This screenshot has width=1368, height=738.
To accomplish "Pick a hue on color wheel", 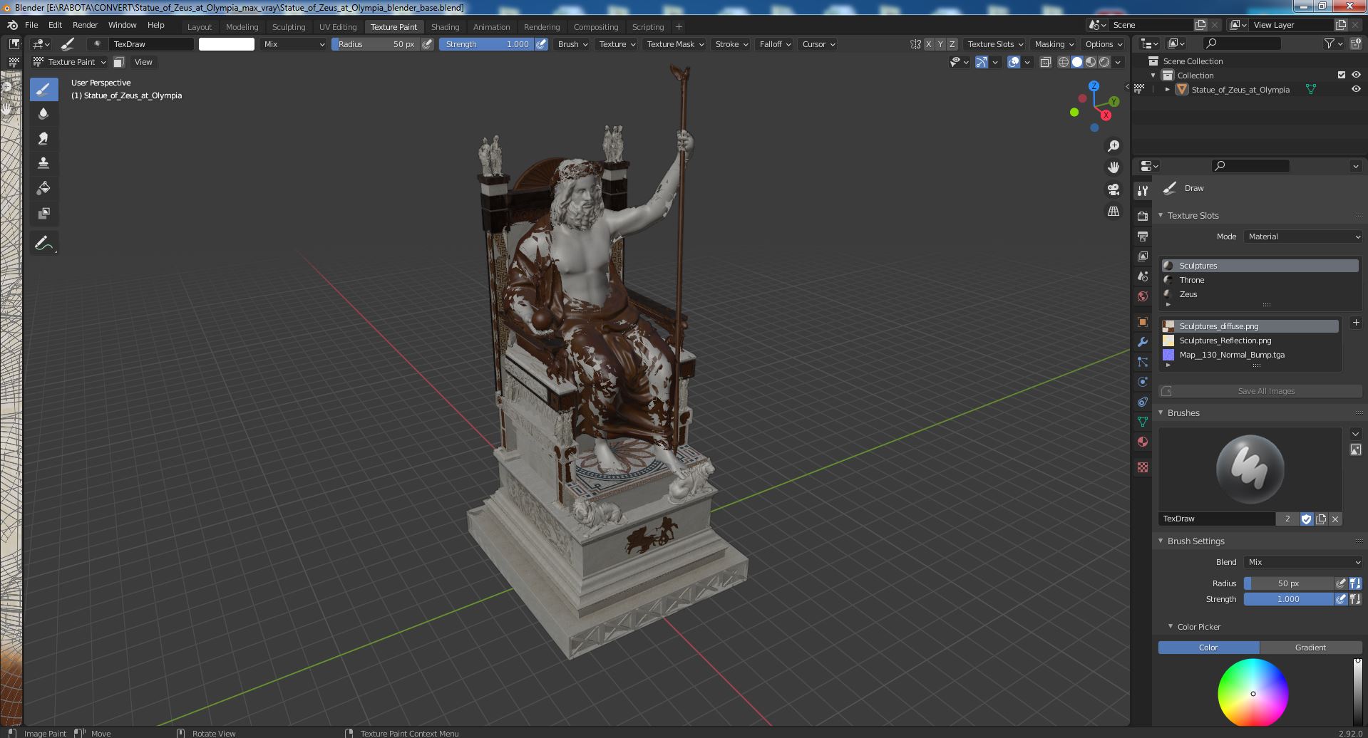I will point(1253,694).
